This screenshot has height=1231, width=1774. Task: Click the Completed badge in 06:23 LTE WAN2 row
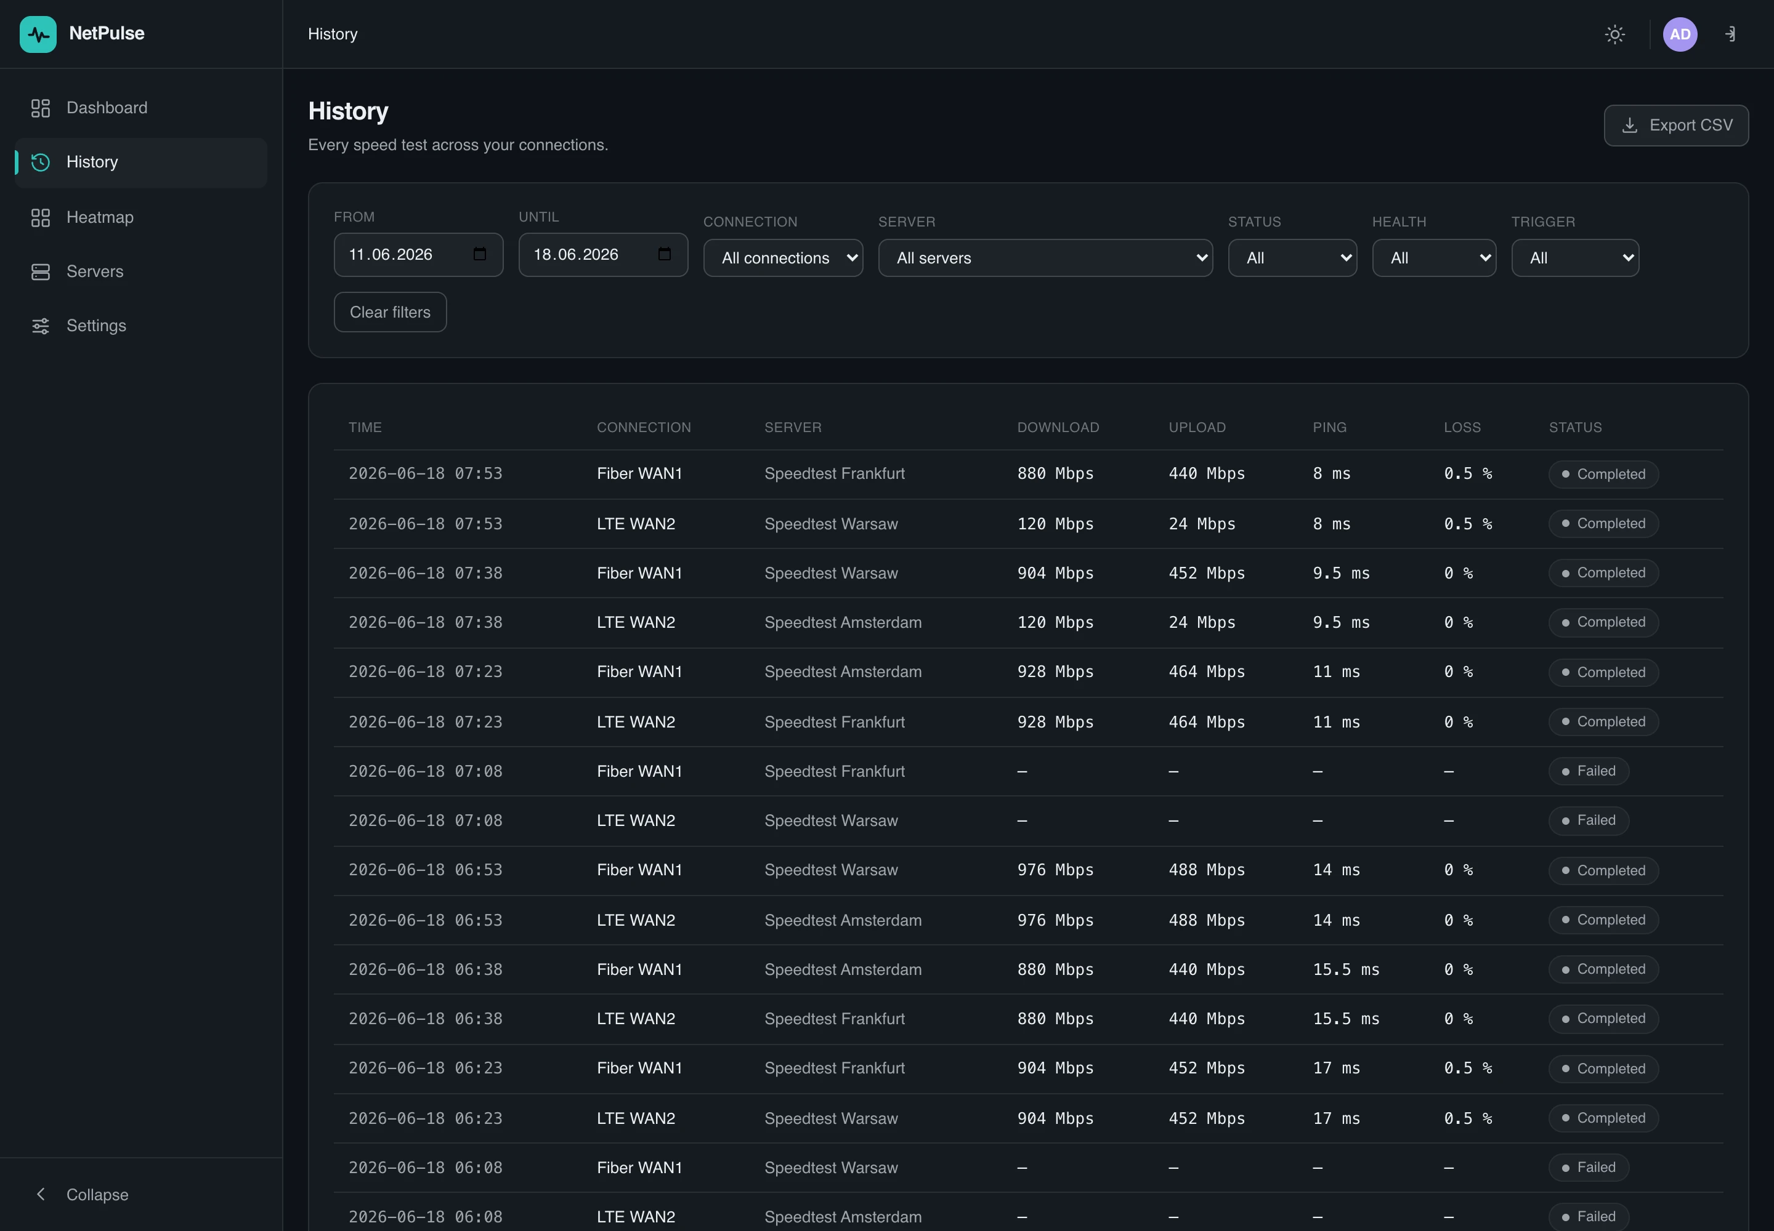click(1603, 1118)
